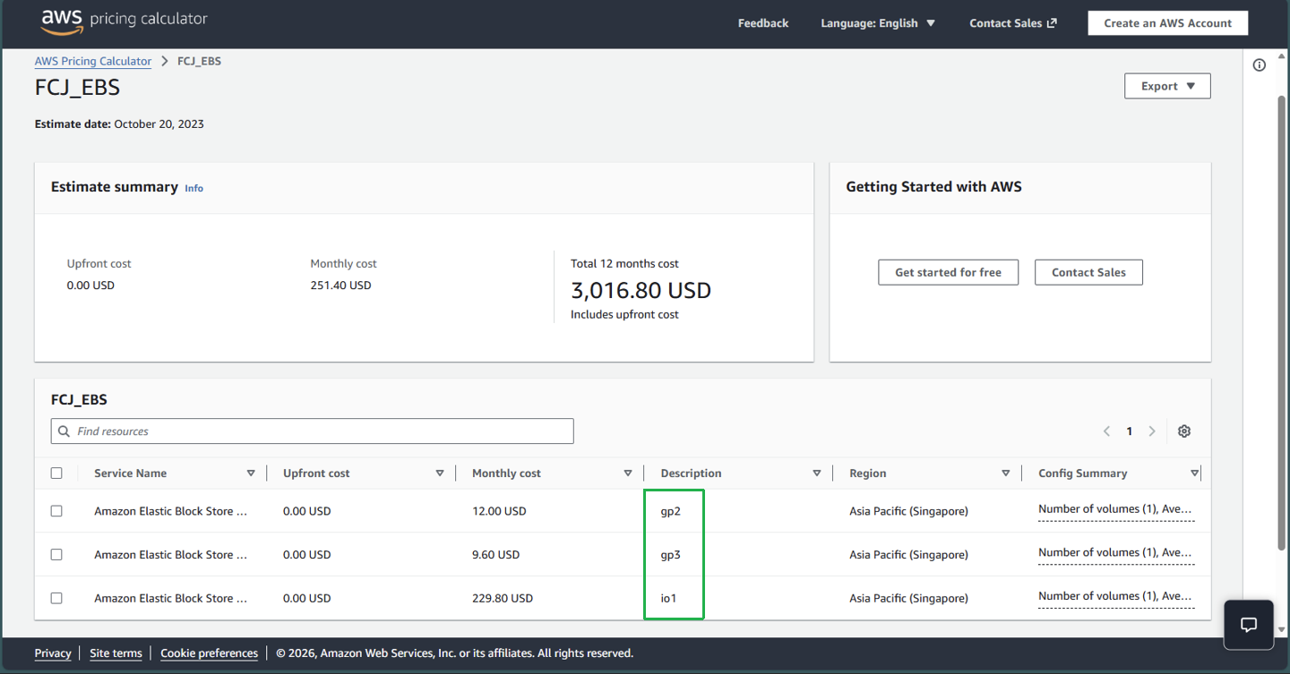
Task: Open table preferences gear icon
Action: (x=1183, y=431)
